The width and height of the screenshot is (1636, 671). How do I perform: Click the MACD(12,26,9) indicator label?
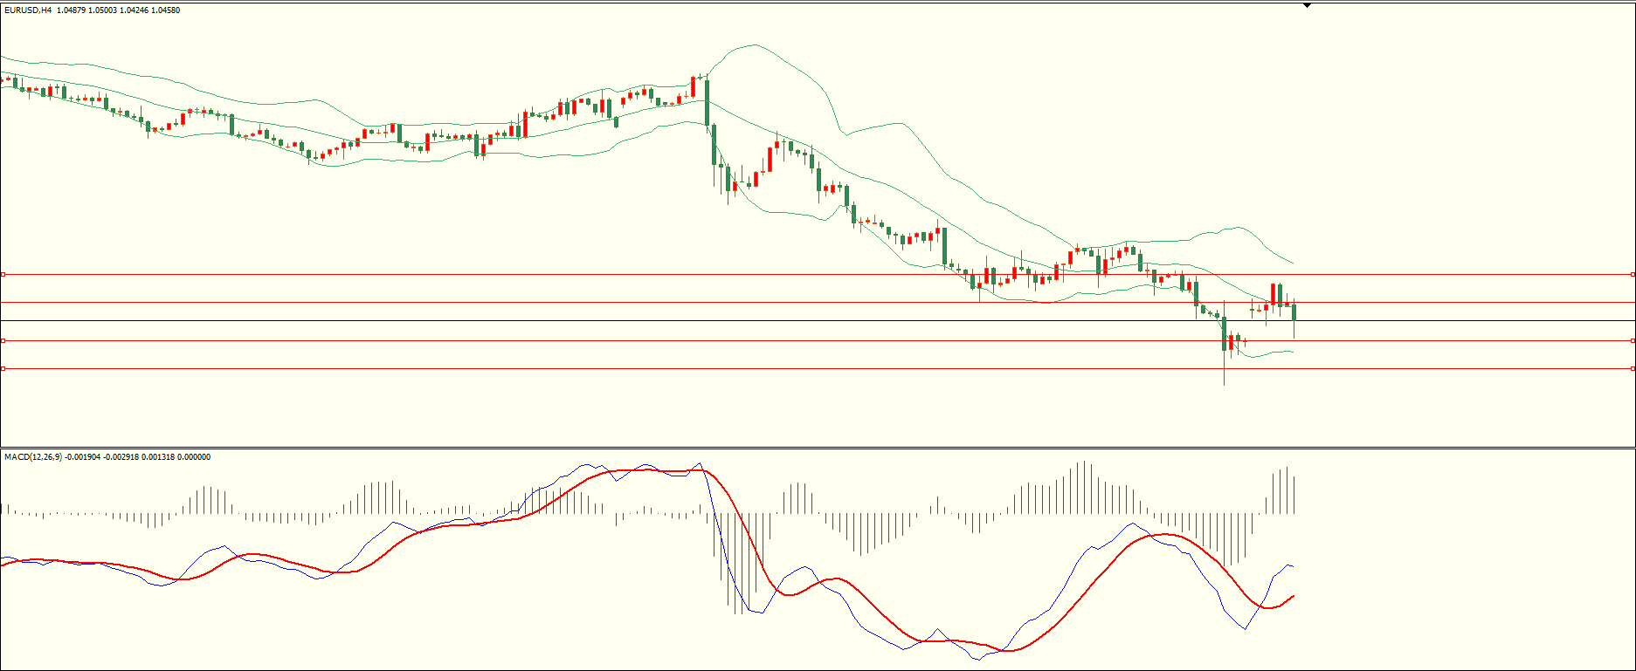tap(33, 457)
